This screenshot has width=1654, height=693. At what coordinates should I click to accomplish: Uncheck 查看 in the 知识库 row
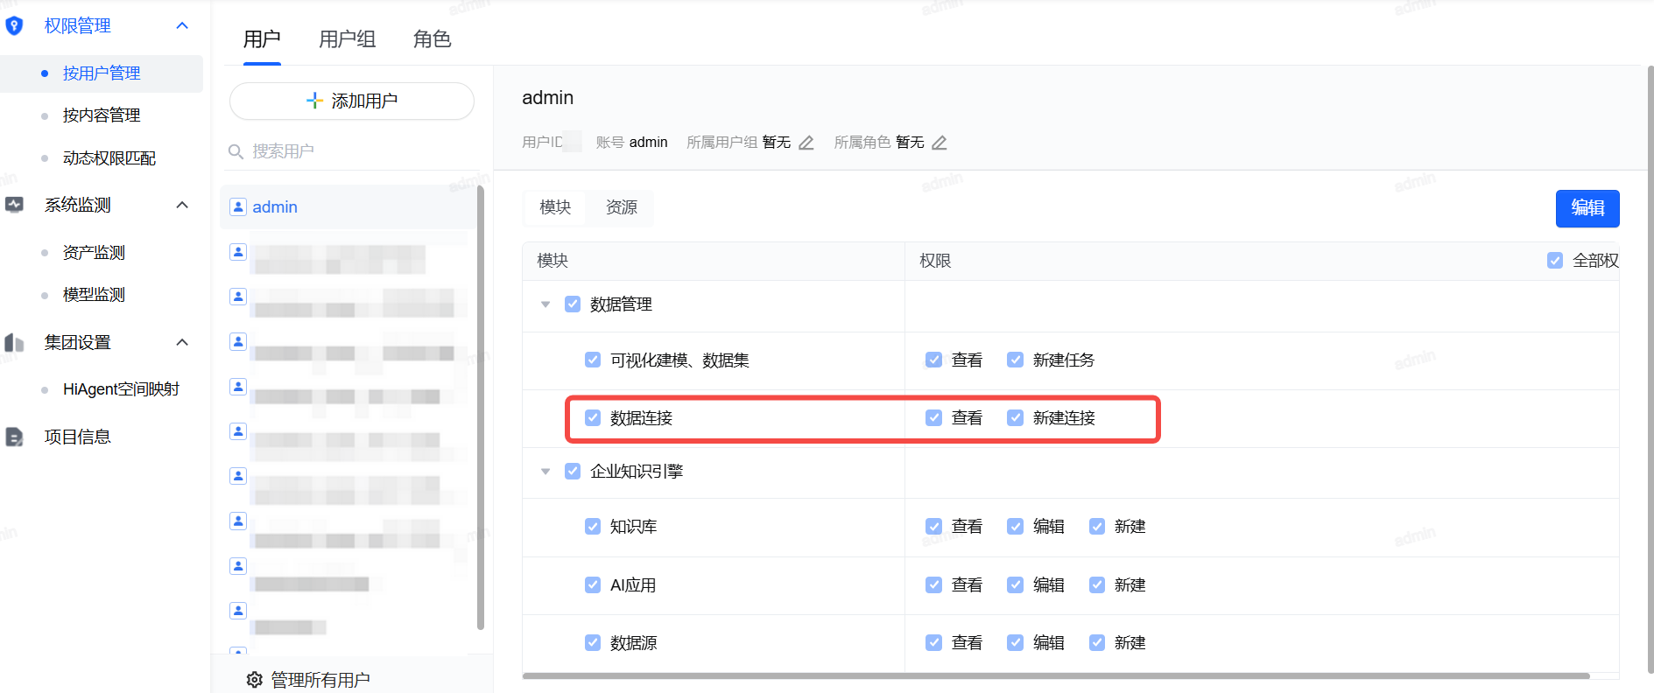933,527
